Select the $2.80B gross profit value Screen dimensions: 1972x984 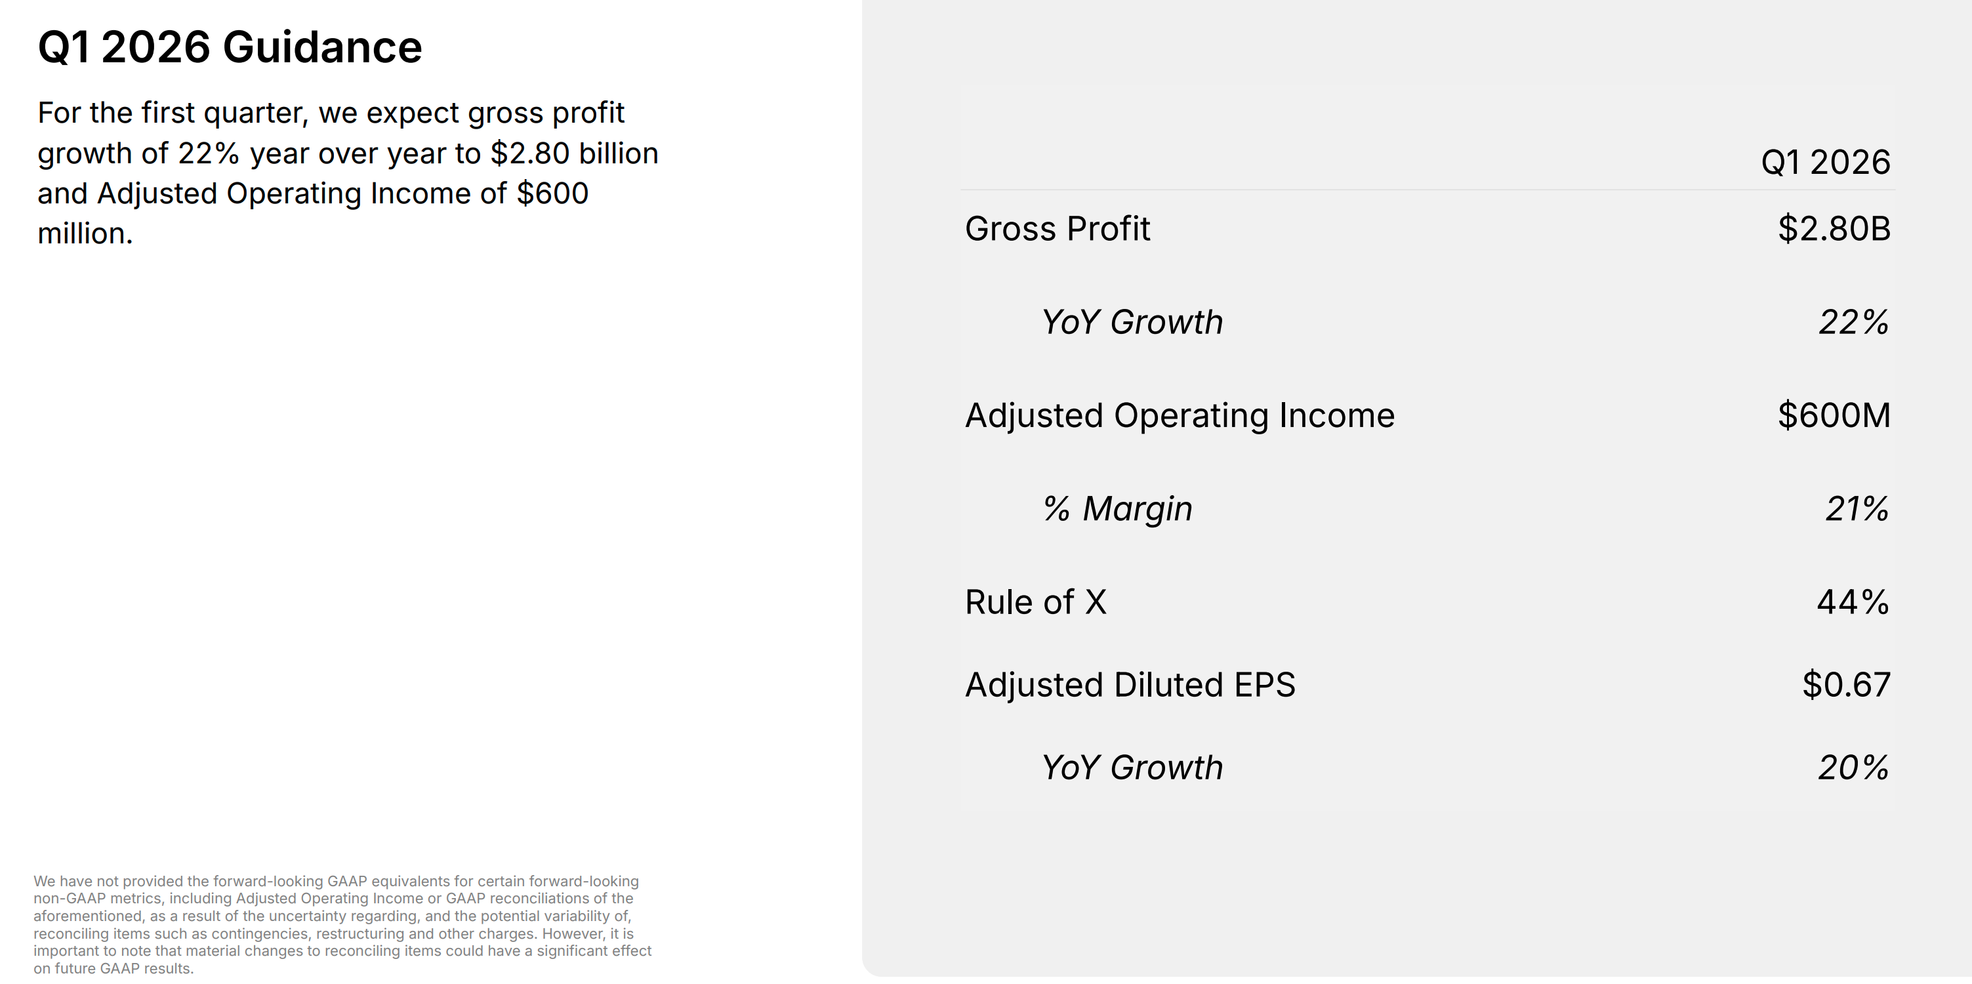pyautogui.click(x=1834, y=229)
